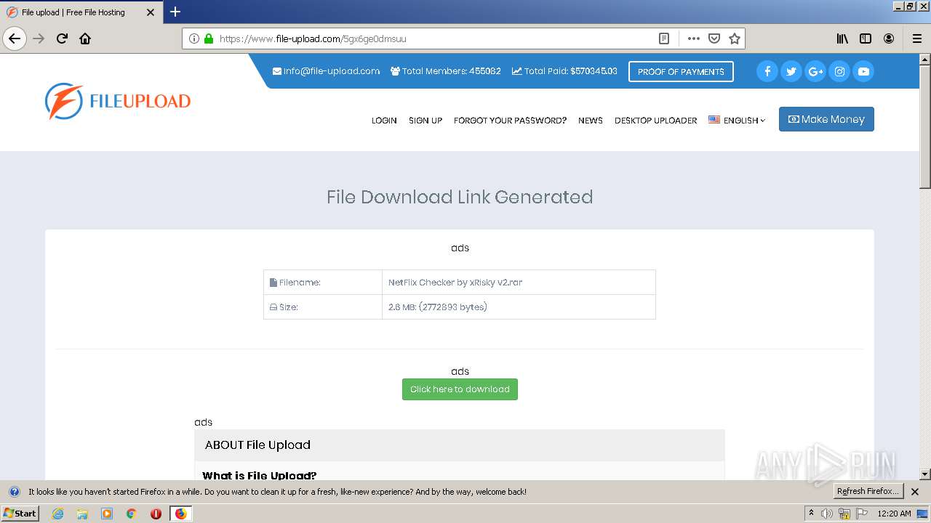The width and height of the screenshot is (931, 523).
Task: Reload the page with the refresh icon
Action: [x=62, y=38]
